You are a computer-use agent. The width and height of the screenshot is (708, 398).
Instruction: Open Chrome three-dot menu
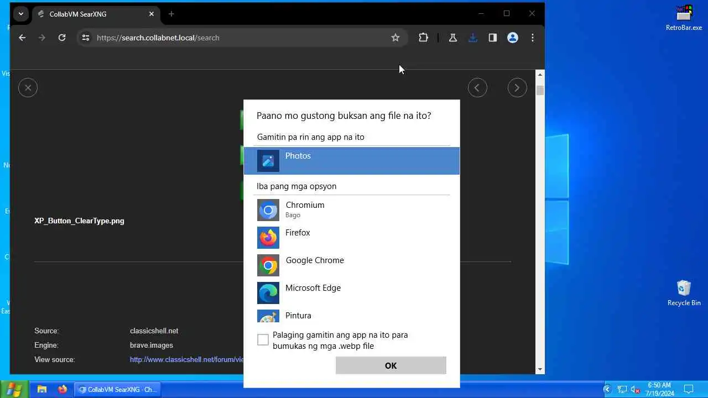pyautogui.click(x=533, y=38)
